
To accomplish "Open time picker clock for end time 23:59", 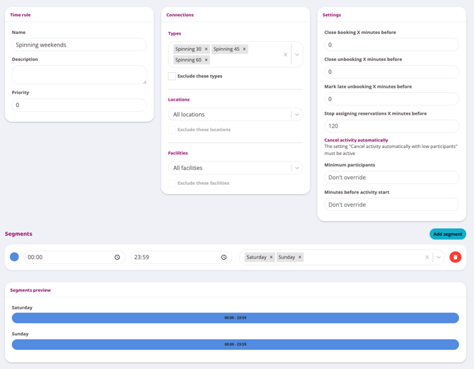I will (x=224, y=258).
